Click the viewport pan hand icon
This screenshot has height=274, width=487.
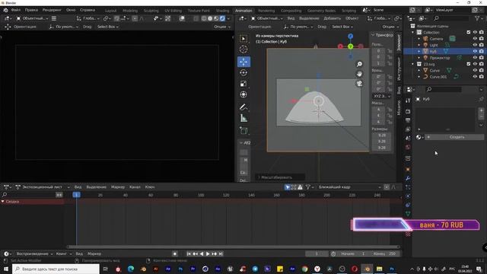tap(359, 74)
